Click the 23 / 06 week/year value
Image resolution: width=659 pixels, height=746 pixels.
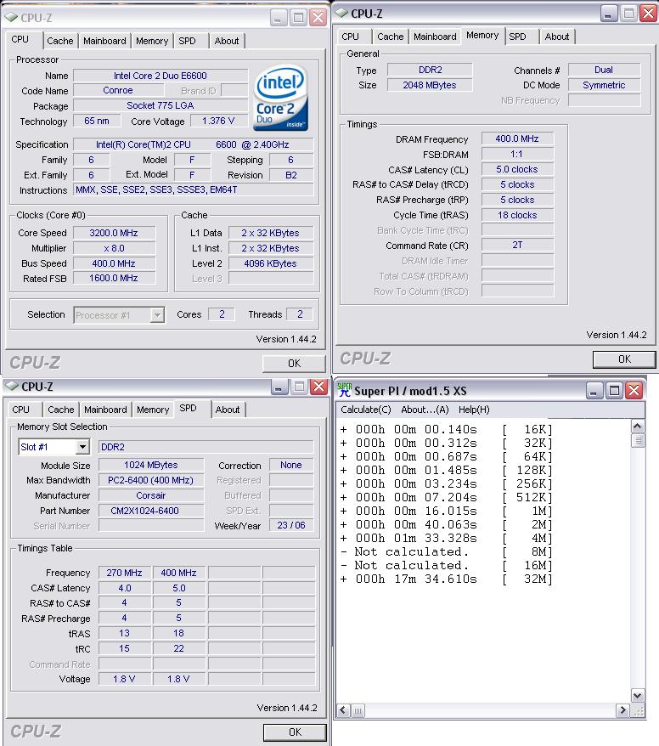point(291,525)
